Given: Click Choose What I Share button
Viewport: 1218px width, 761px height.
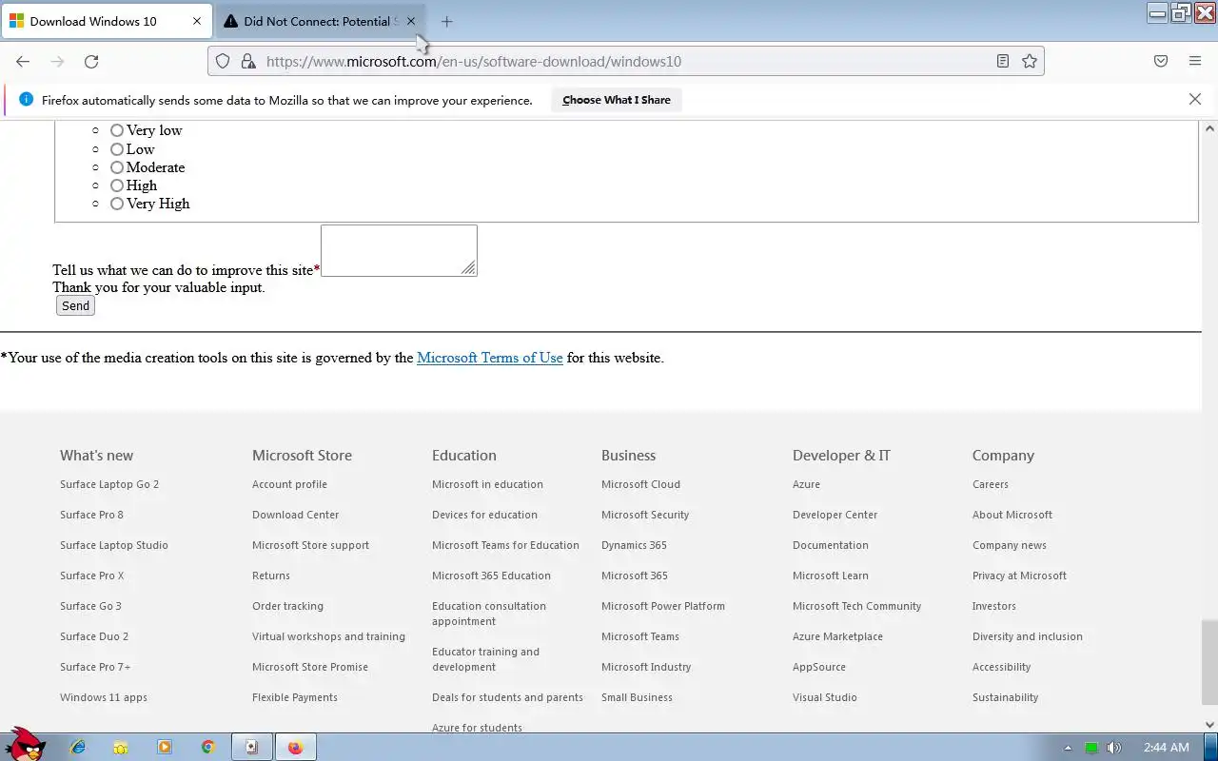Looking at the screenshot, I should click(617, 100).
